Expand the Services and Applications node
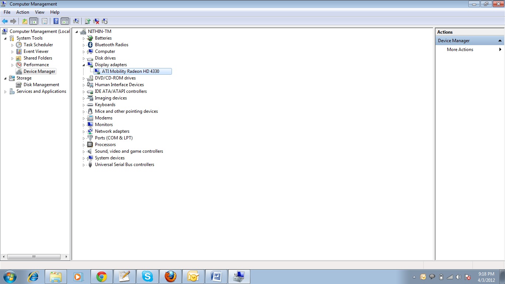Viewport: 505px width, 284px height. [x=5, y=92]
